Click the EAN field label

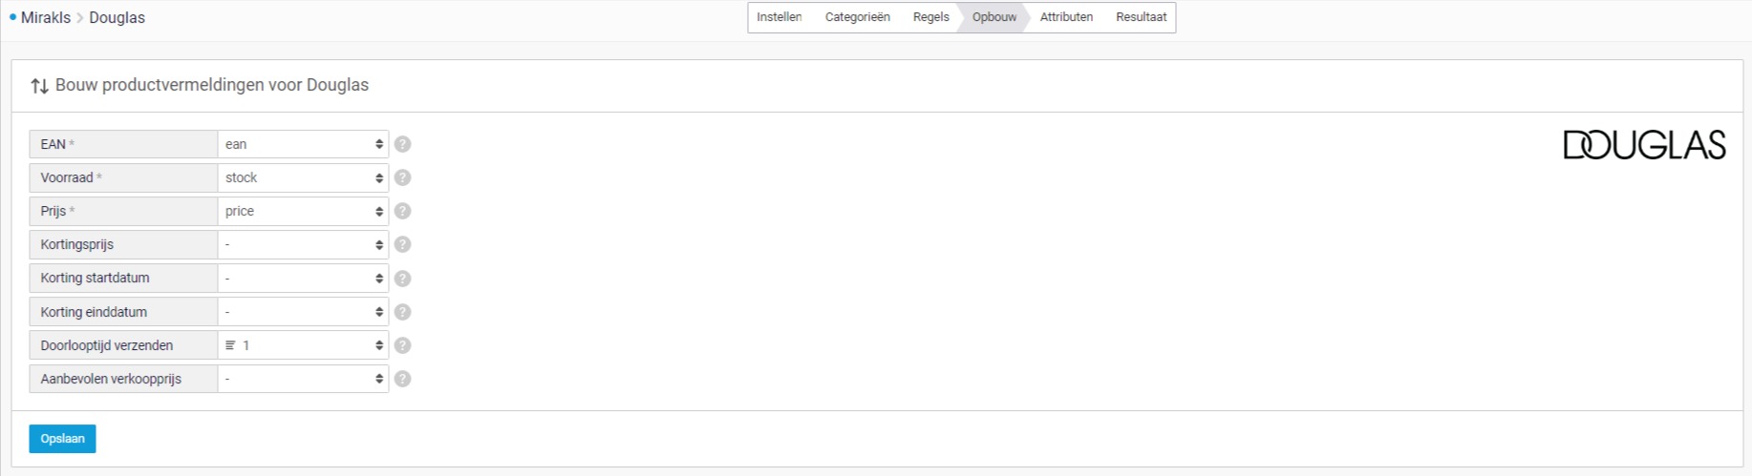(123, 144)
